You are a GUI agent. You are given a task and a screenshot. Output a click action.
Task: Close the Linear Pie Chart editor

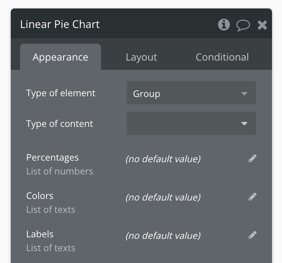click(262, 25)
